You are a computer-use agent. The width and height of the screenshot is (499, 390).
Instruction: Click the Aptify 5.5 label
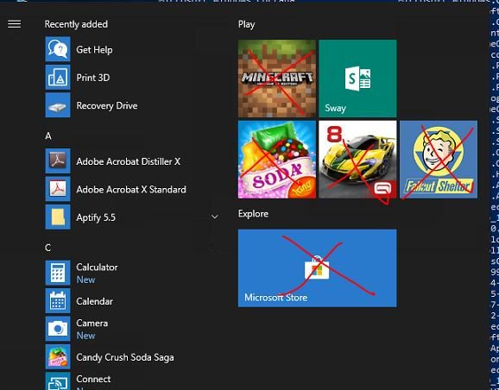(x=96, y=217)
